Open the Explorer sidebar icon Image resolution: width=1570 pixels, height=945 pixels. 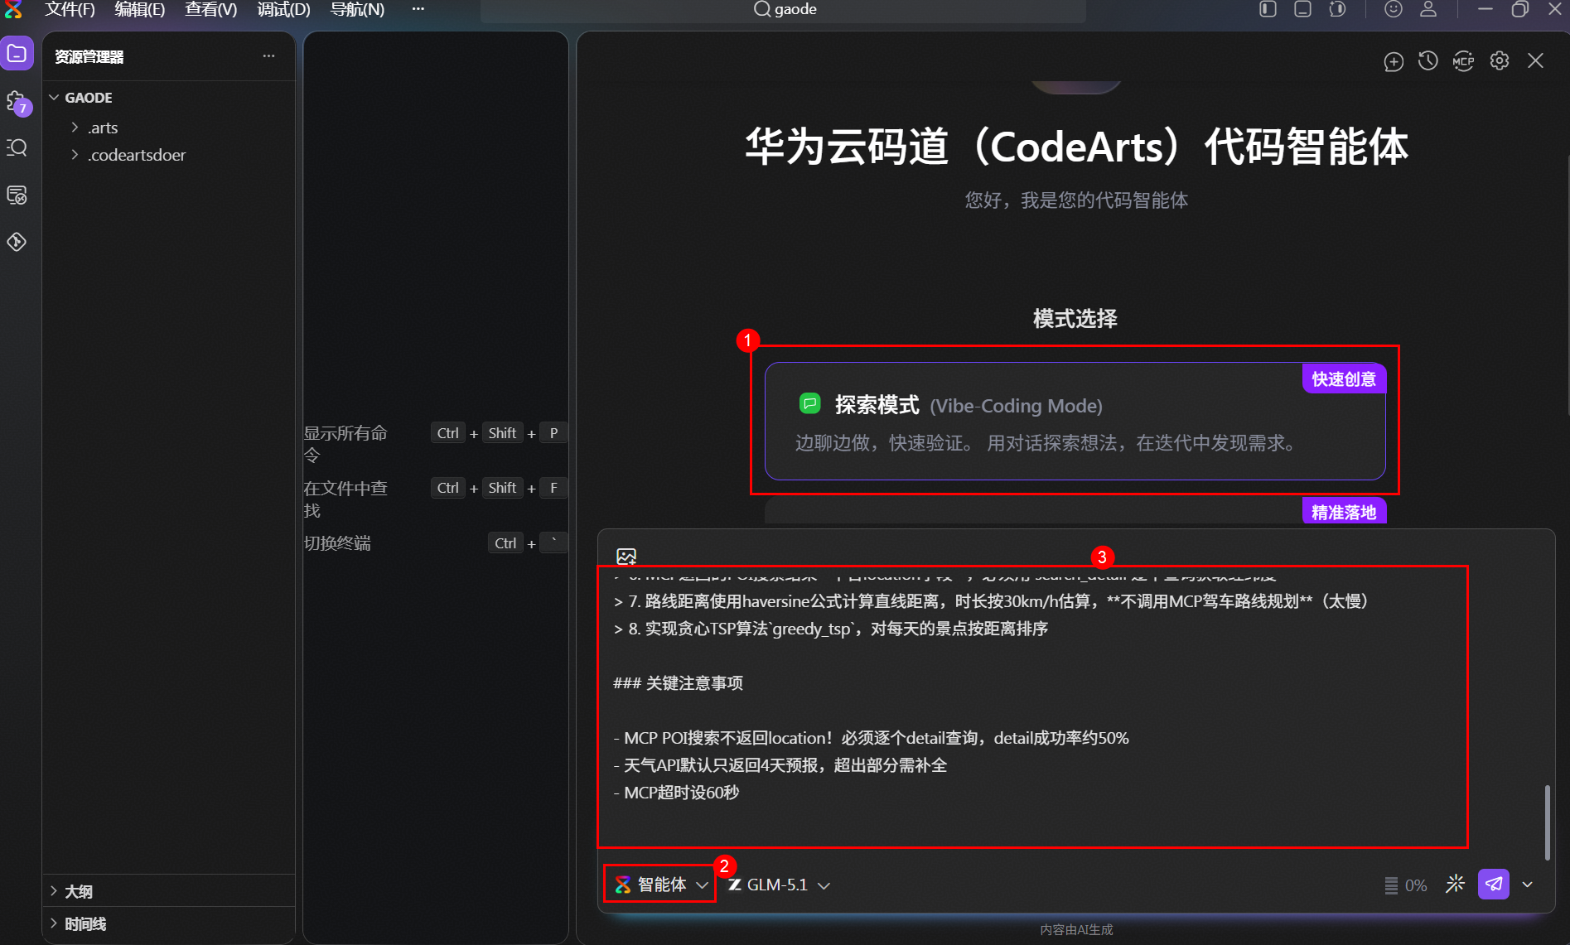(x=17, y=54)
